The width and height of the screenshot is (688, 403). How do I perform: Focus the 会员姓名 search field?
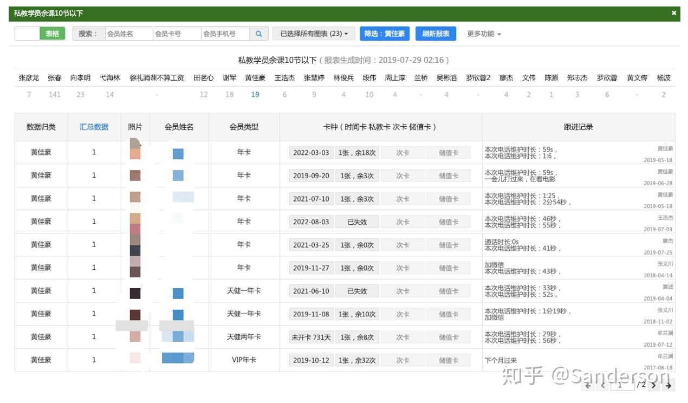[129, 34]
